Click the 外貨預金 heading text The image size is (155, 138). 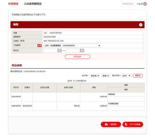coord(13,4)
